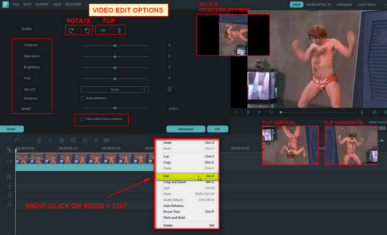
Task: Play the video in the preview
Action: pyautogui.click(x=259, y=112)
